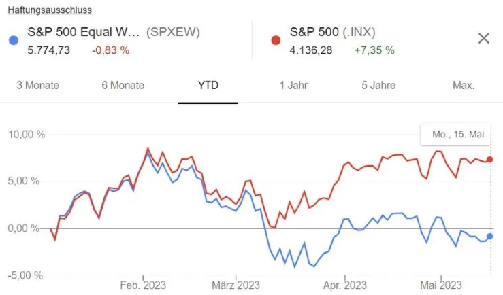Remove the S&P 500 comparison with X
Screen dimensions: 503x295
(x=484, y=38)
